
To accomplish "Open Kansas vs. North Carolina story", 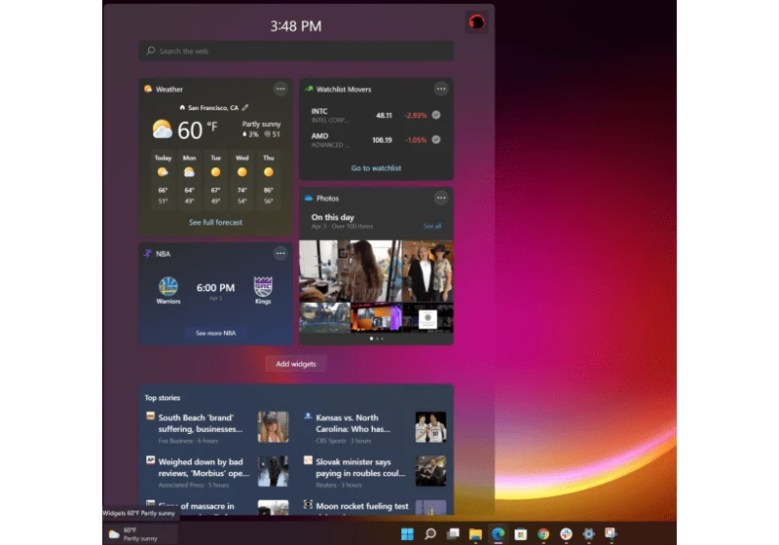I will pos(353,423).
